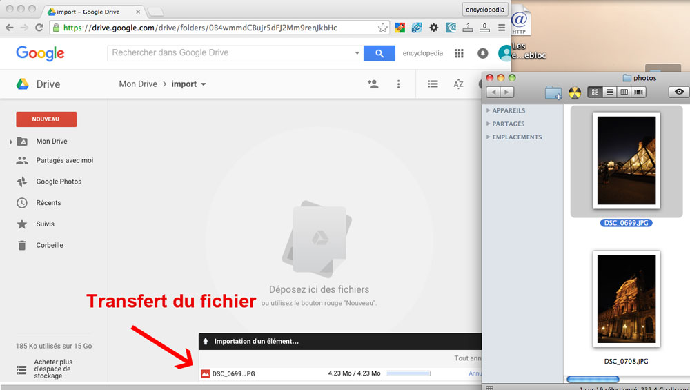Open the three-dot more actions menu

(398, 84)
